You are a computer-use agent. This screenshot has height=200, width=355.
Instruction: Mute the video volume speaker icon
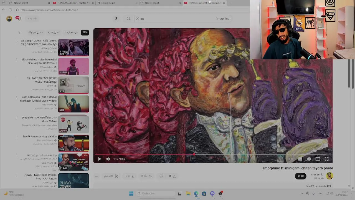[x=108, y=159]
